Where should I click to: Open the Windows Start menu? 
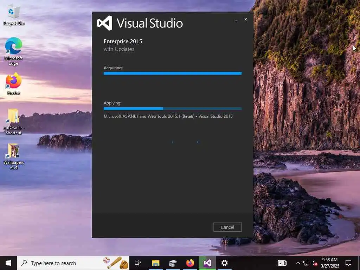point(8,263)
